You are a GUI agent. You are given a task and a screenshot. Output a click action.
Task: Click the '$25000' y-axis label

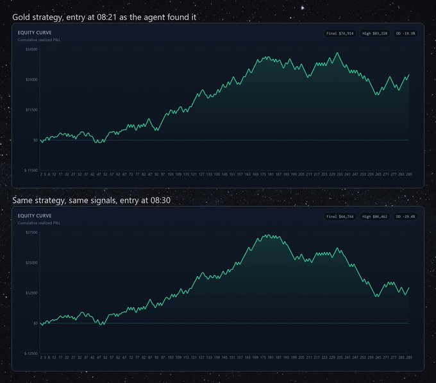(31, 262)
